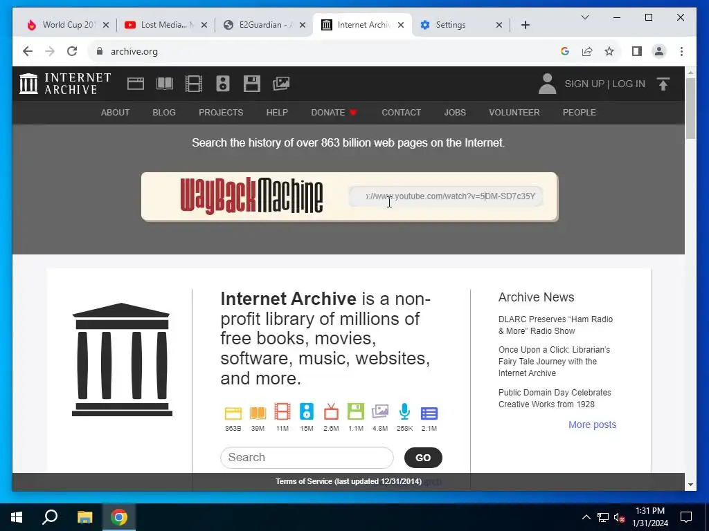
Task: Click the GO search button
Action: 423,458
